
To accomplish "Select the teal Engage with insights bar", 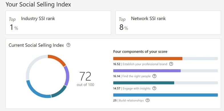I will click(144, 83).
